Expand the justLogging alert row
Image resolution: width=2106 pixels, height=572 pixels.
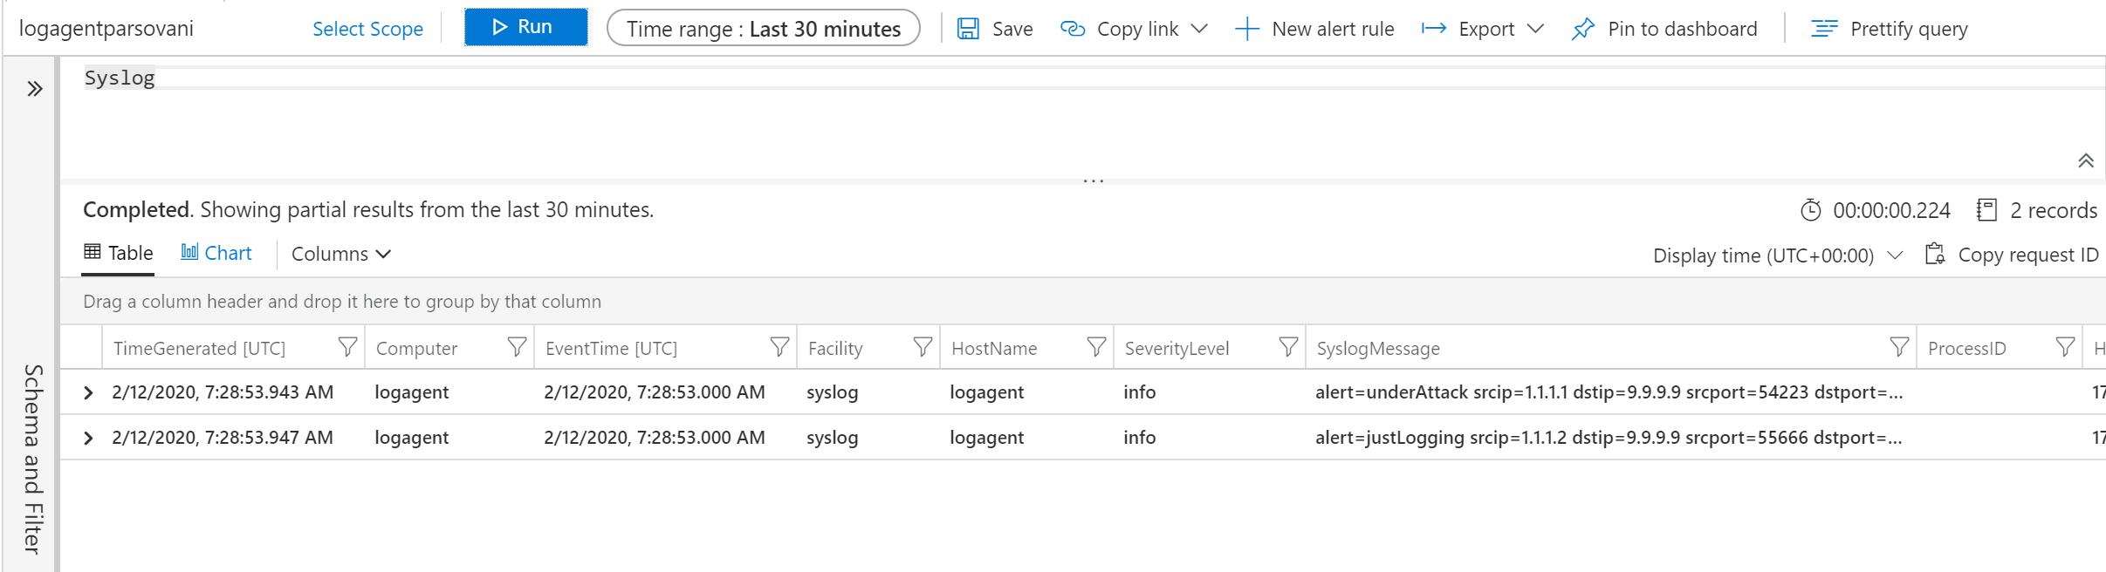[88, 438]
